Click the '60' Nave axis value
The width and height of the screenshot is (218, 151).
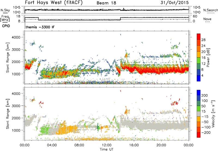pyautogui.click(x=195, y=16)
